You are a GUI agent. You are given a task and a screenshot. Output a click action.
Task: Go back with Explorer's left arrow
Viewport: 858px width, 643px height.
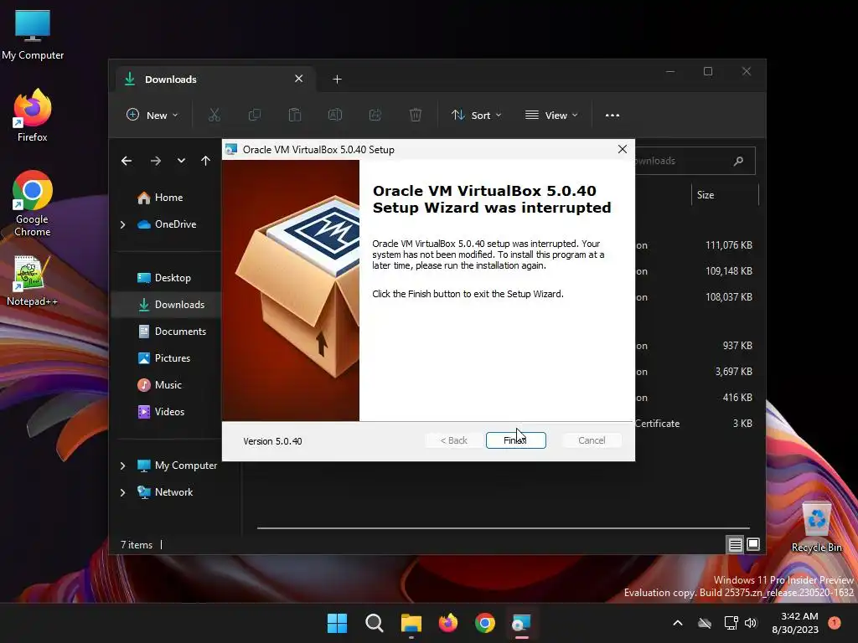[127, 161]
